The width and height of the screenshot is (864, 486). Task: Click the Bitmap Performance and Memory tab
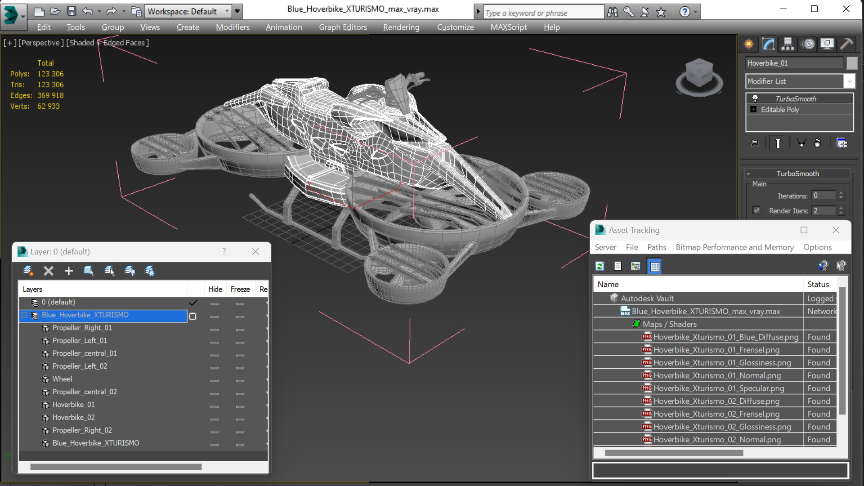(x=734, y=247)
